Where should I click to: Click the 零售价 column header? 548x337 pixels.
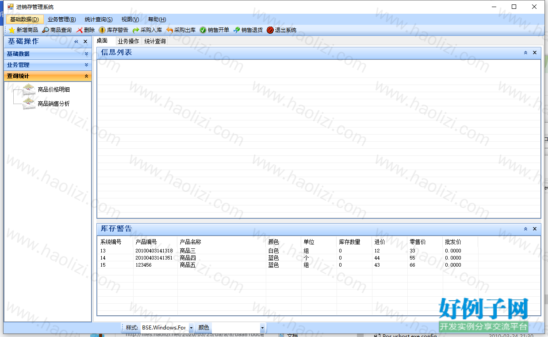coord(425,242)
